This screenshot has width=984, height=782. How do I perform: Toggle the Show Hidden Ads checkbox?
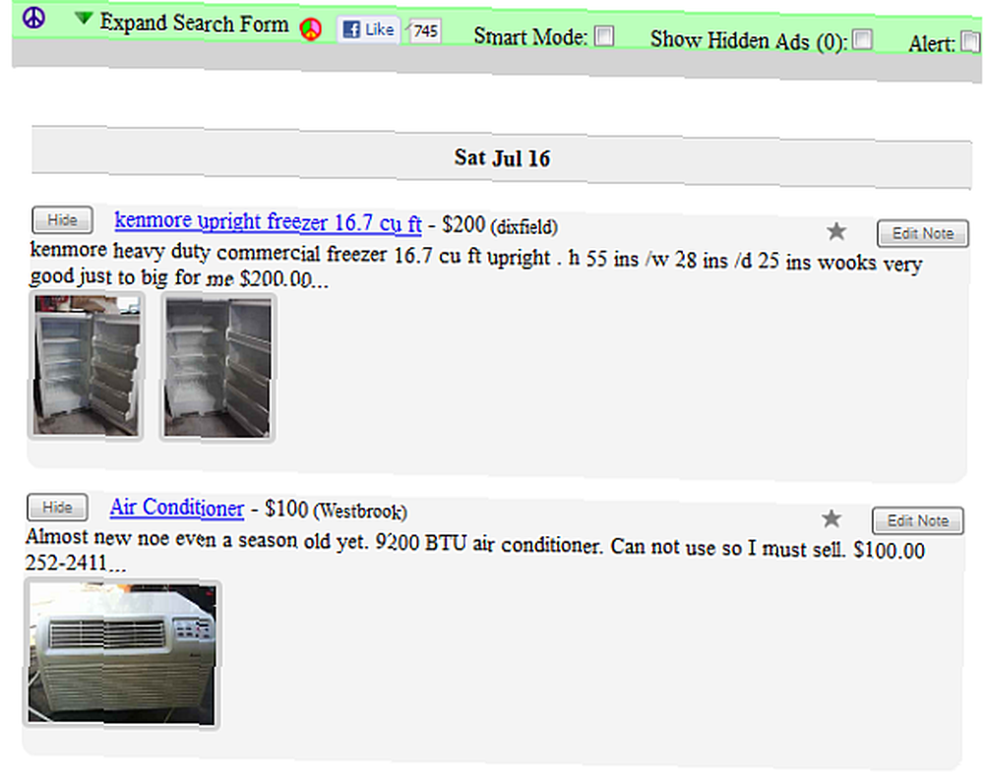pyautogui.click(x=863, y=39)
